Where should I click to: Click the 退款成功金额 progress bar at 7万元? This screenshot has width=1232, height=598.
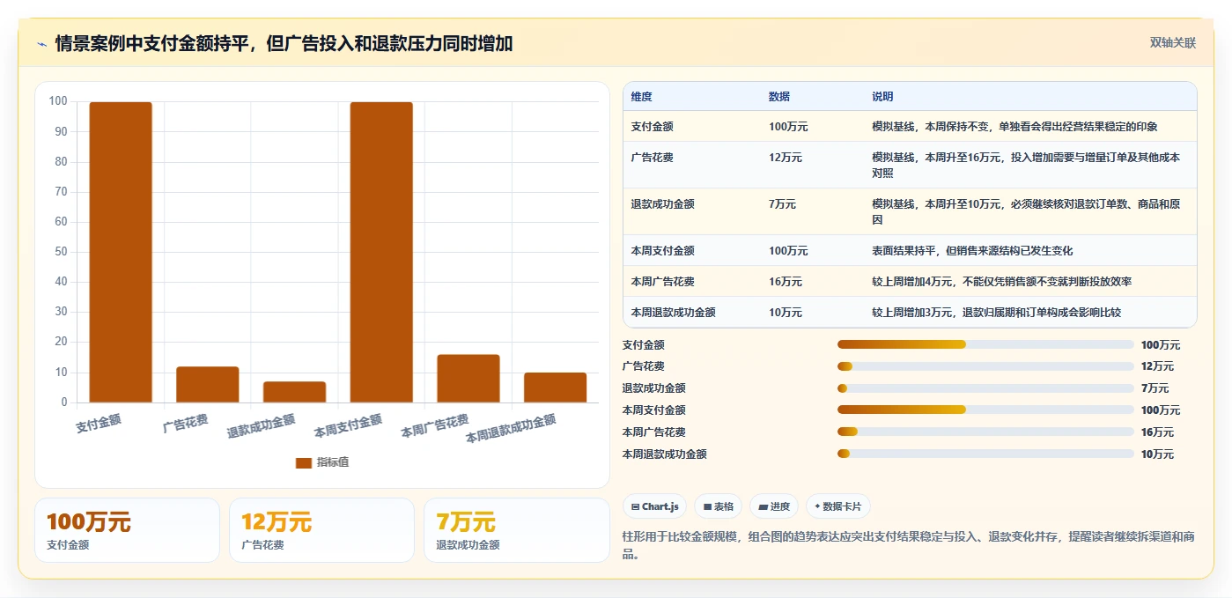pos(985,388)
